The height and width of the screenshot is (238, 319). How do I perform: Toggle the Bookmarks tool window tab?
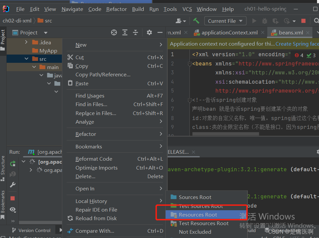tap(3, 205)
